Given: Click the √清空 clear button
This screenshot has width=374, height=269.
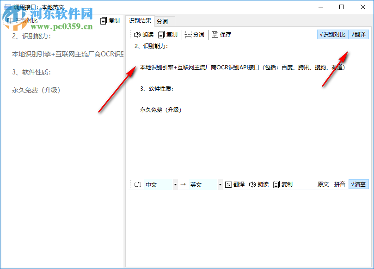Looking at the screenshot, I should [358, 184].
